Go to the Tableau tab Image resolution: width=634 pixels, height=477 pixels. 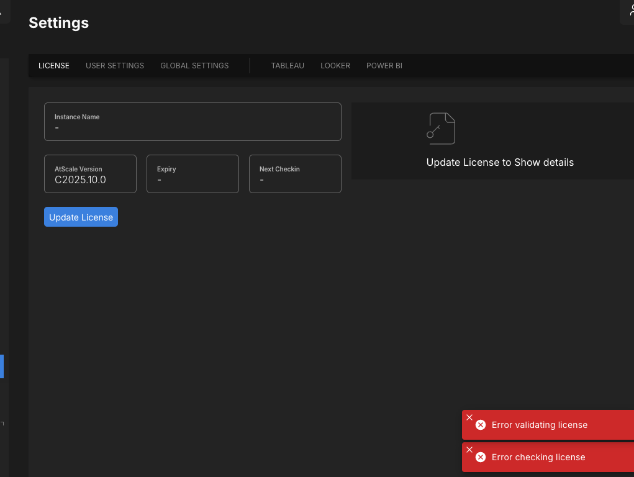click(288, 66)
